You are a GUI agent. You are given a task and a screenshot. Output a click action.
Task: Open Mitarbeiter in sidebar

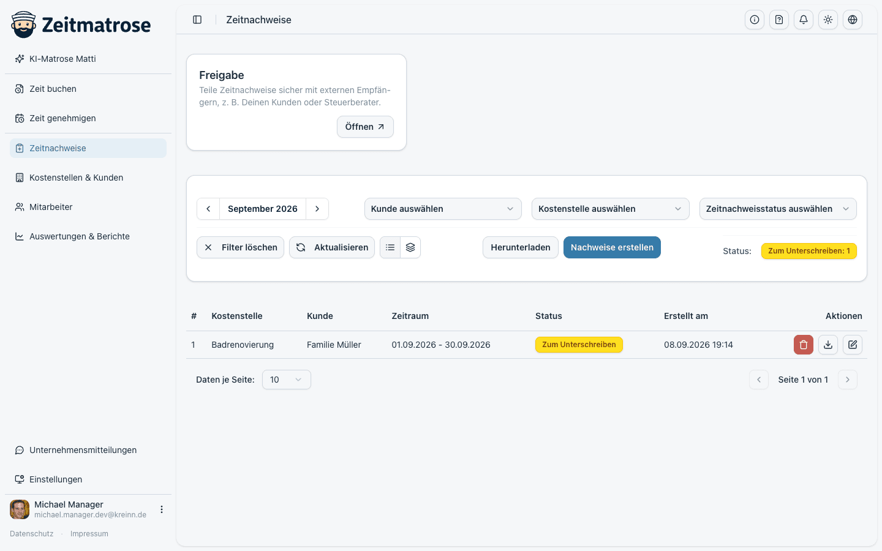click(88, 207)
